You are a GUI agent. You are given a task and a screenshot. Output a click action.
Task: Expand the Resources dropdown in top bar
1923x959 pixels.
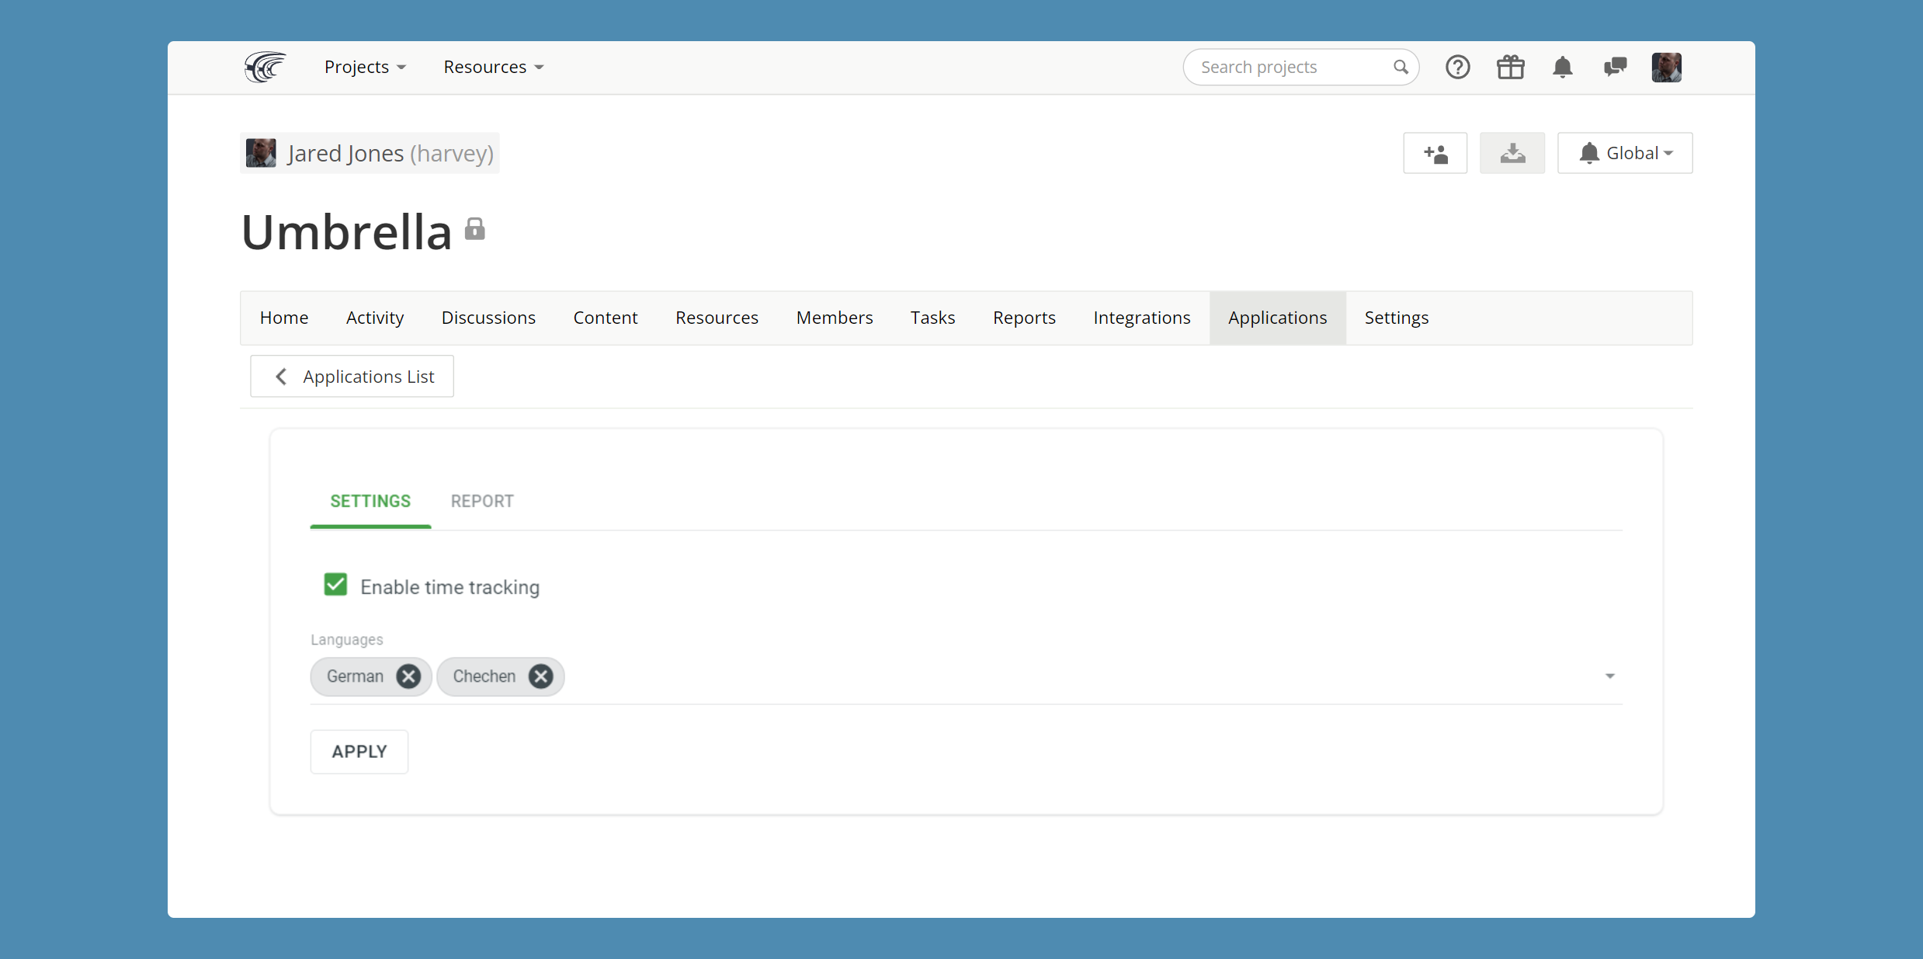click(x=493, y=67)
